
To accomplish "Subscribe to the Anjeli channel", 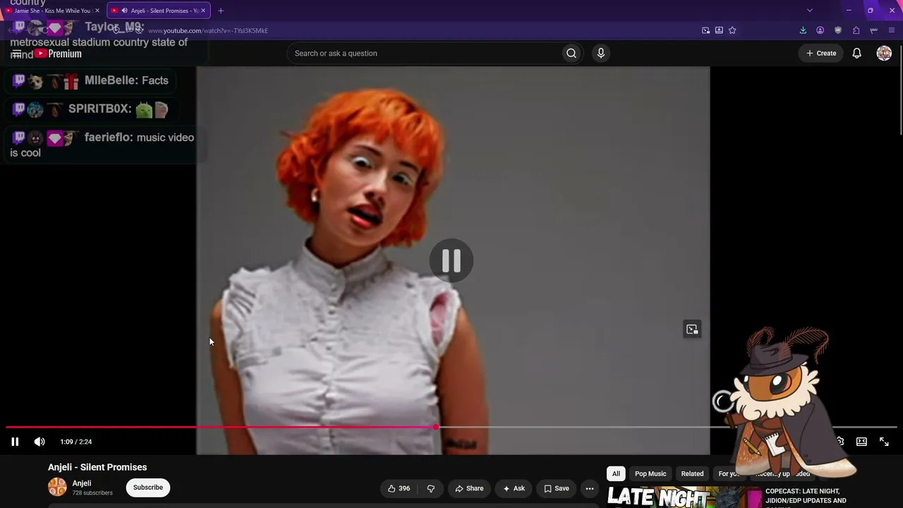I will coord(148,488).
